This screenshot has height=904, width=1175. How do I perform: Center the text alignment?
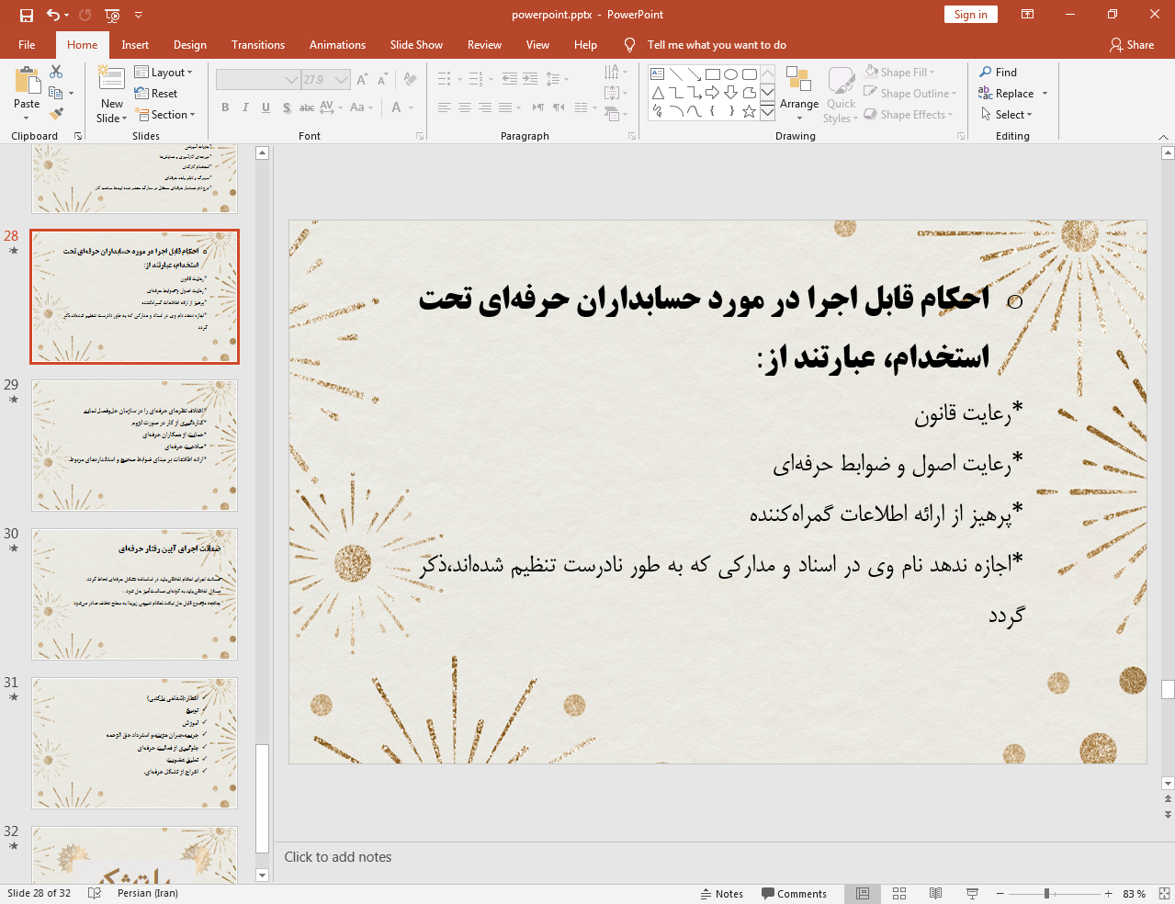click(x=465, y=107)
